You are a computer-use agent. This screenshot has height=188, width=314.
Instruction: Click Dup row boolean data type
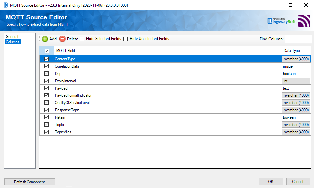tap(296, 74)
